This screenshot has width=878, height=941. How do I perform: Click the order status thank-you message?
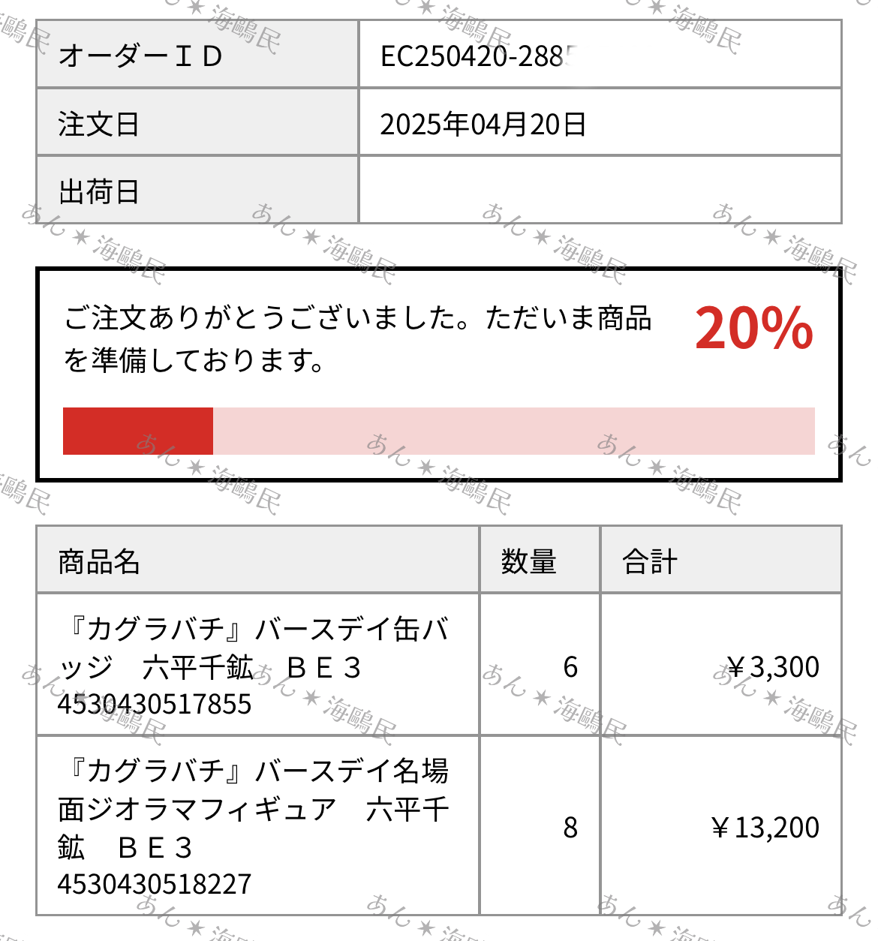point(357,338)
